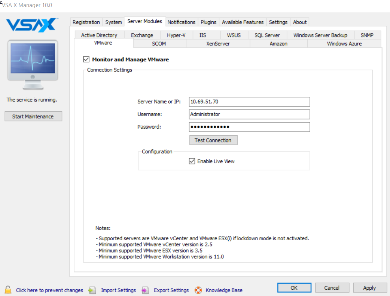The image size is (390, 296).
Task: Click the Apply button
Action: point(370,288)
